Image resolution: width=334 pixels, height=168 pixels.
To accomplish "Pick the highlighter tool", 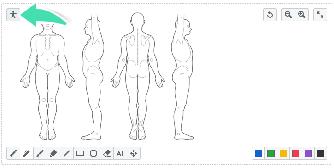I will [53, 153].
